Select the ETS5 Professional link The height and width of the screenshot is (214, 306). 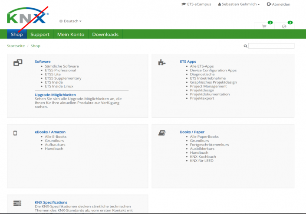tap(60, 70)
